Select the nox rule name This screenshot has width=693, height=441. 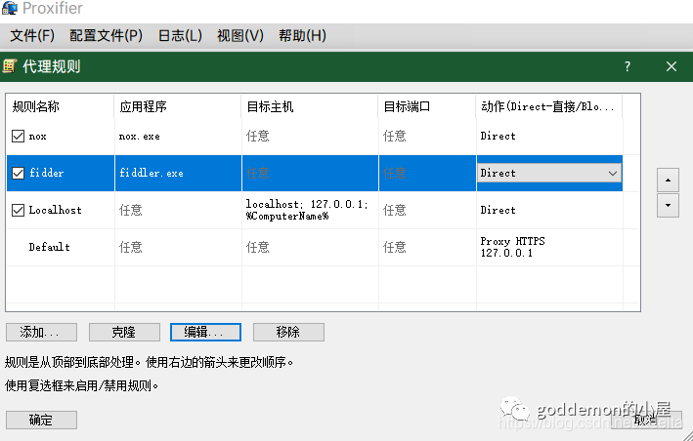[37, 137]
